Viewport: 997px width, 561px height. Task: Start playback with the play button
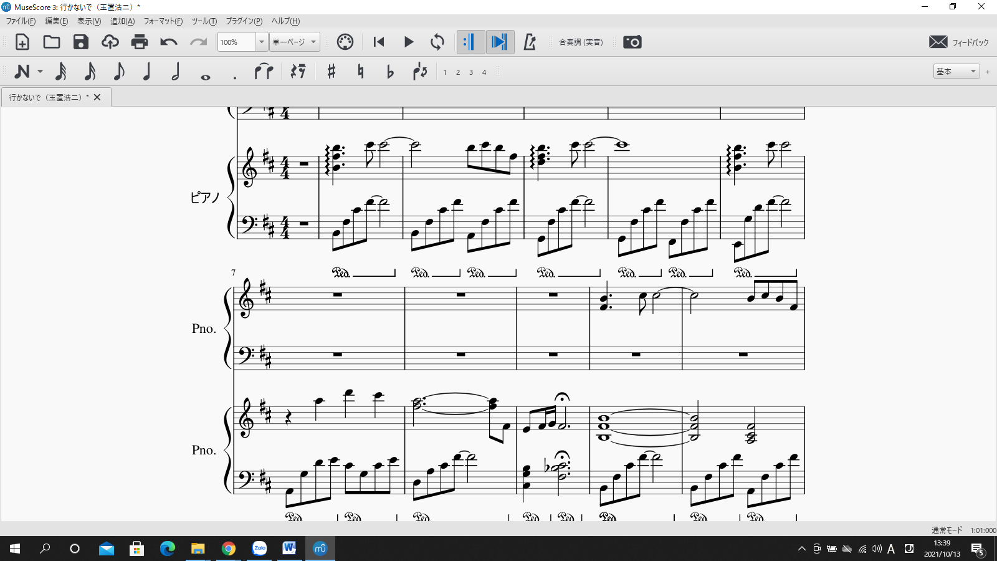point(409,42)
